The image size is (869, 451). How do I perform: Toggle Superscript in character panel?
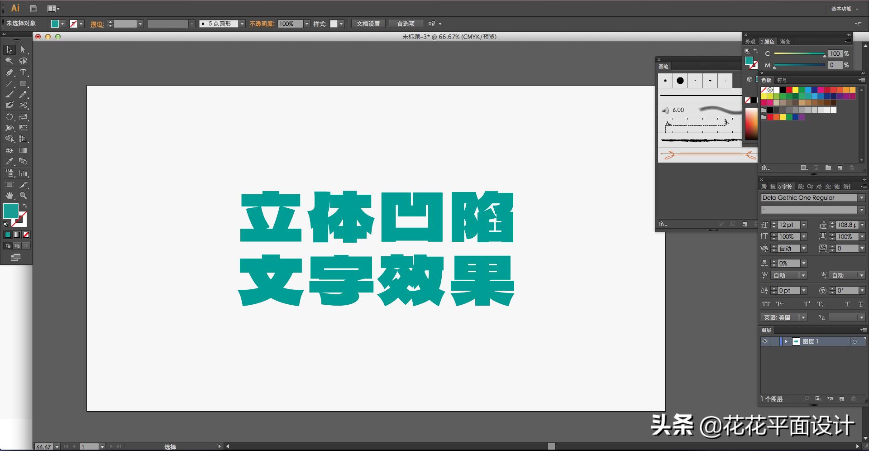click(807, 304)
